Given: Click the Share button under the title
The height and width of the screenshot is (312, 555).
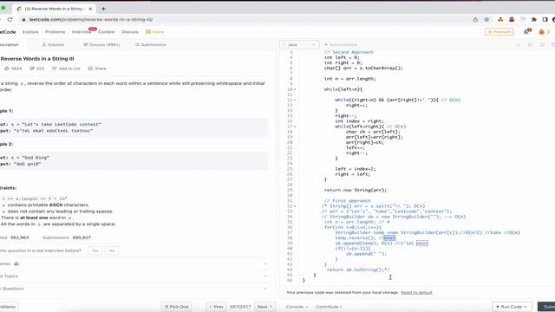Looking at the screenshot, I should click(97, 68).
